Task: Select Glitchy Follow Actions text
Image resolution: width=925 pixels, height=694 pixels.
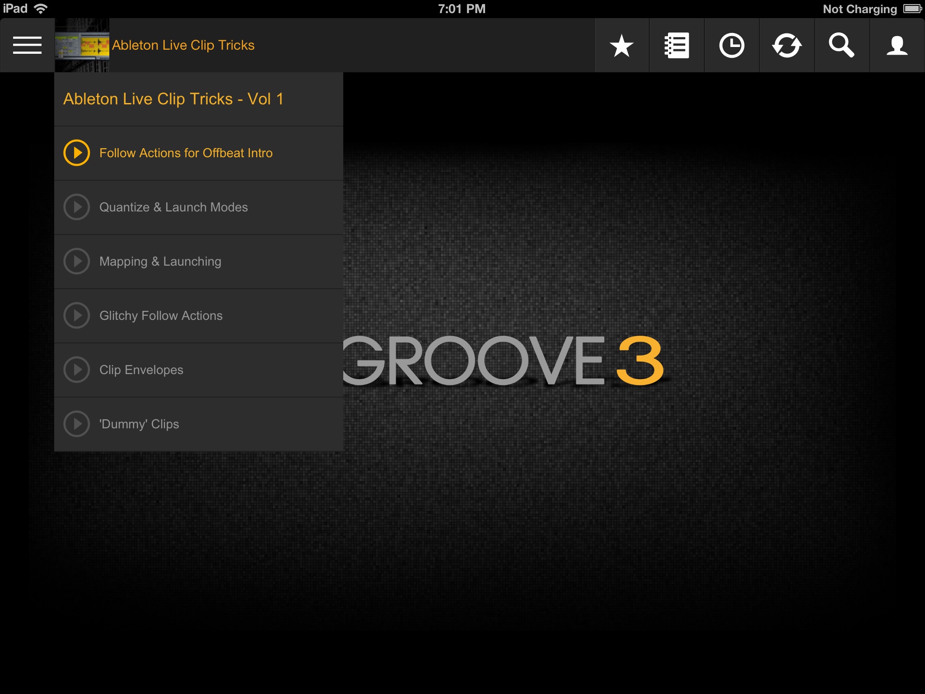Action: 161,316
